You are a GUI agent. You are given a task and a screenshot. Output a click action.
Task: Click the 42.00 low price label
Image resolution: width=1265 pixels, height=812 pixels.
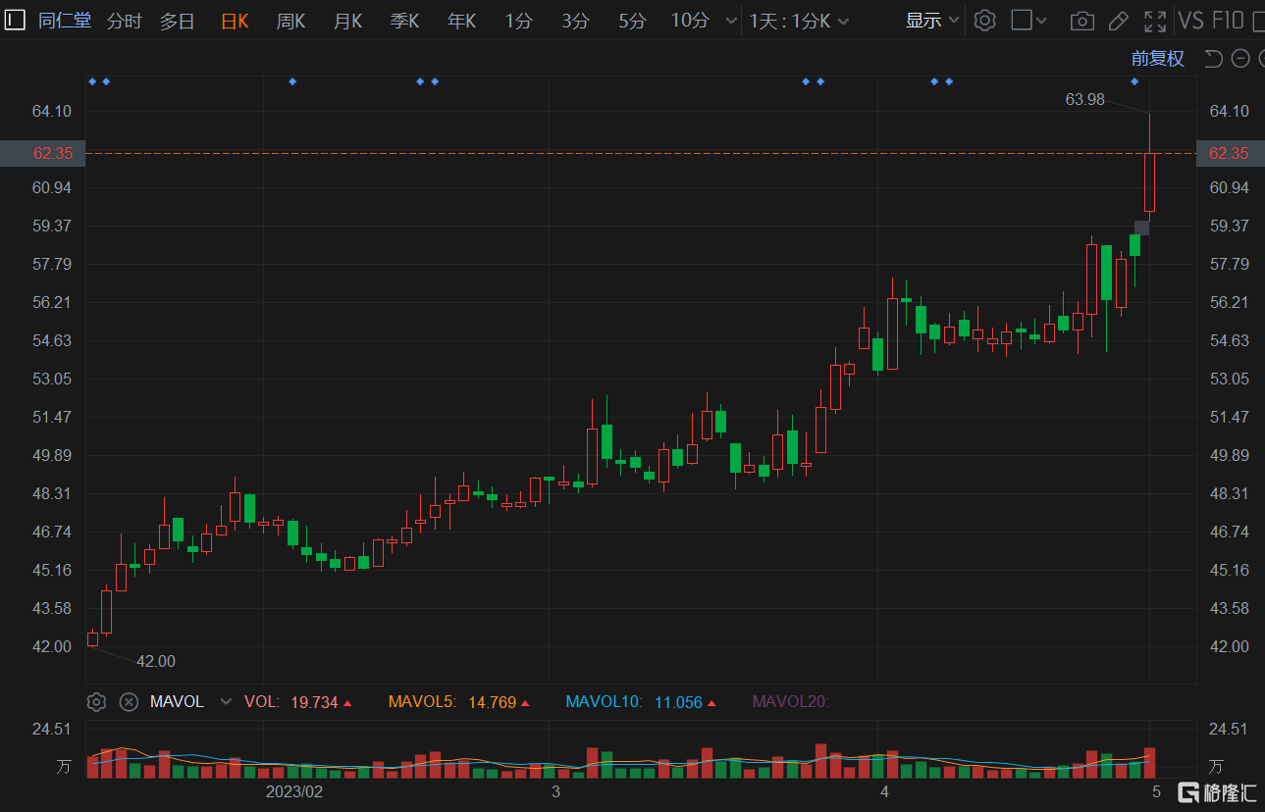[155, 662]
